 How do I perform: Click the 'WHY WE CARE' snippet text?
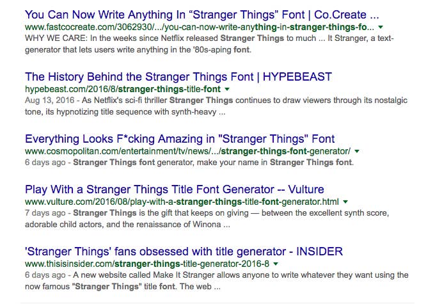[209, 44]
